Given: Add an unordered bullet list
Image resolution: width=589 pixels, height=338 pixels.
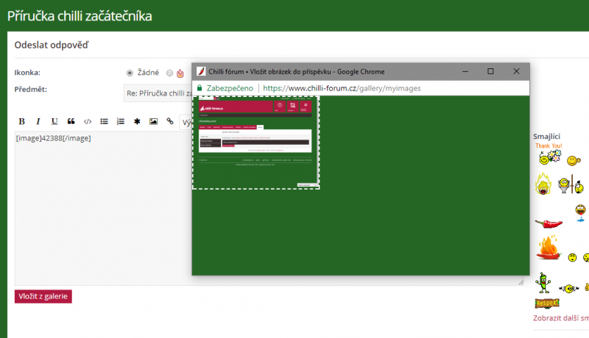Looking at the screenshot, I should click(x=105, y=121).
